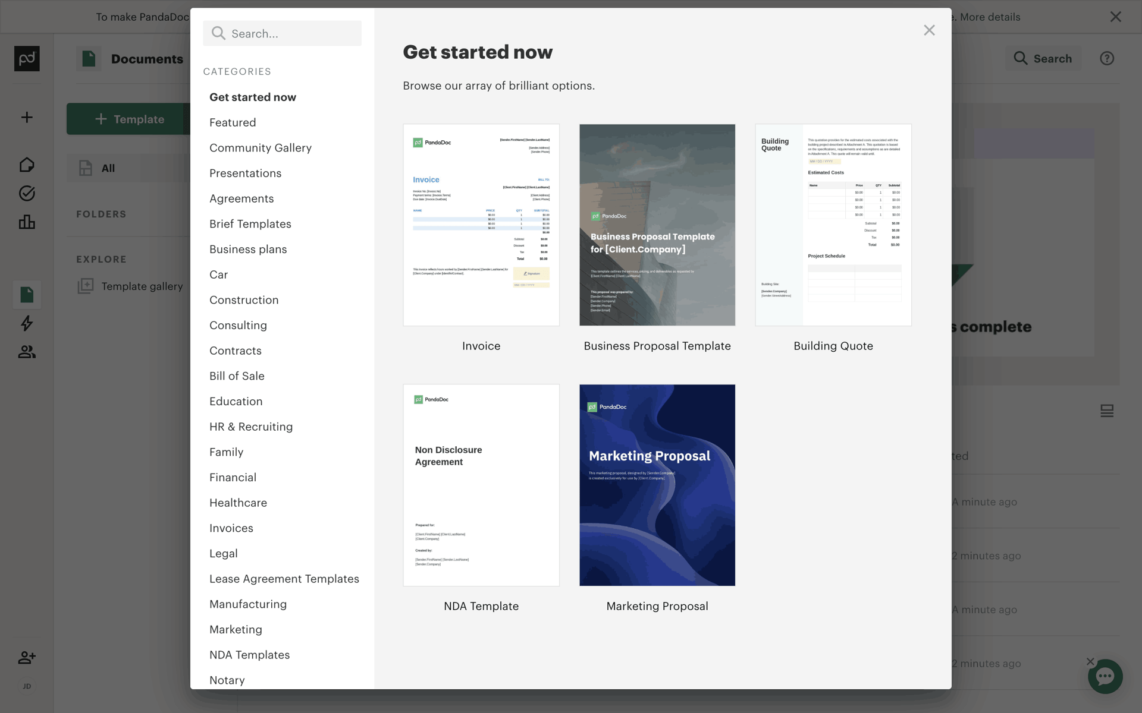The image size is (1142, 713).
Task: Close the top notification banner
Action: click(x=1116, y=17)
